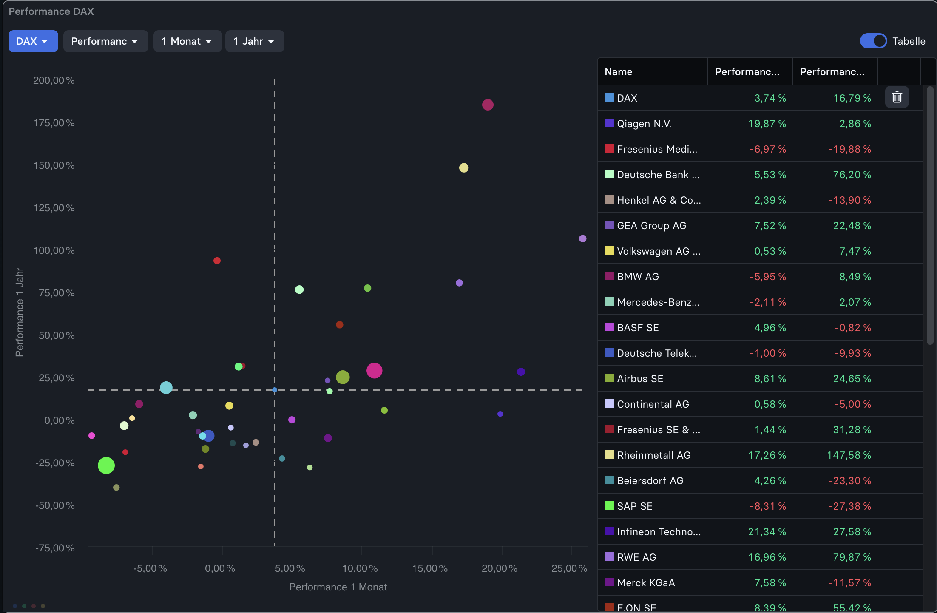Click the Deutsche Bank green indicator icon

pos(609,174)
